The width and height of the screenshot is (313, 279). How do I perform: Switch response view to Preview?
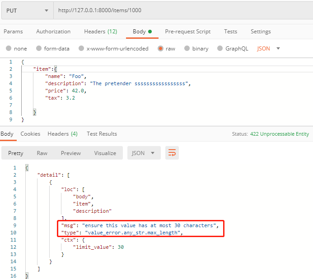tap(70, 153)
